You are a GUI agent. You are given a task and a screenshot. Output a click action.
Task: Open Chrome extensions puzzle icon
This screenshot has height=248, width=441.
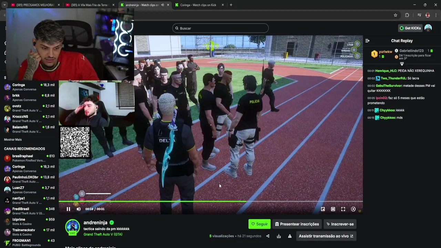[x=407, y=15]
